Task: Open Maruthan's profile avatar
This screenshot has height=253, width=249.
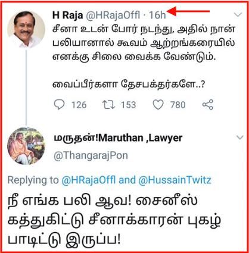Action: 26,146
